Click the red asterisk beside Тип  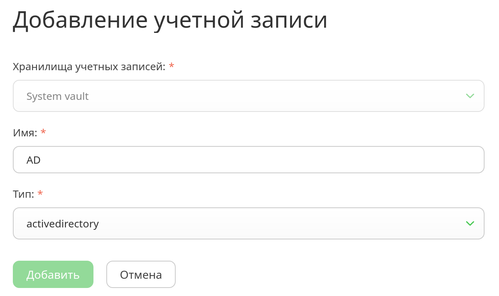click(40, 194)
